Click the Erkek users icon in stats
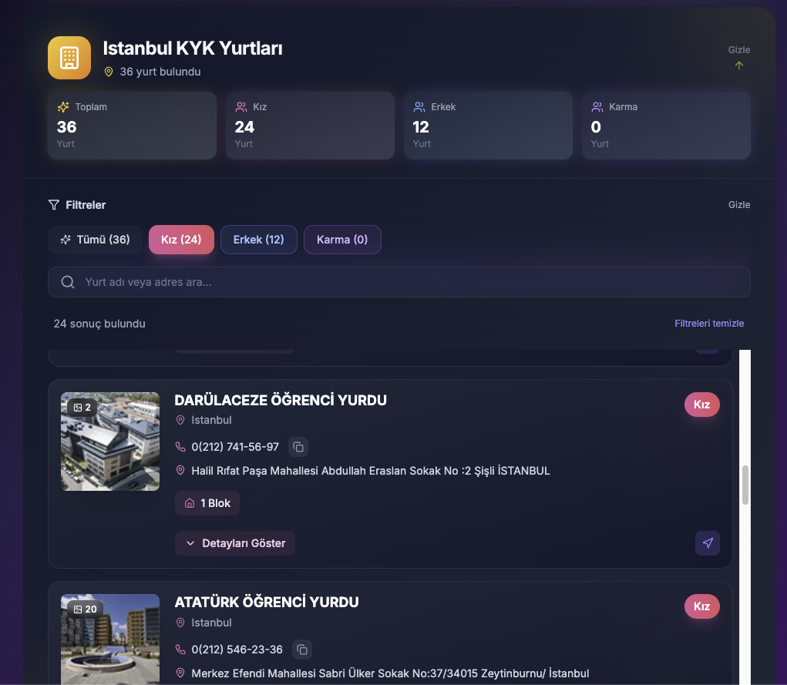The image size is (787, 685). pyautogui.click(x=419, y=107)
